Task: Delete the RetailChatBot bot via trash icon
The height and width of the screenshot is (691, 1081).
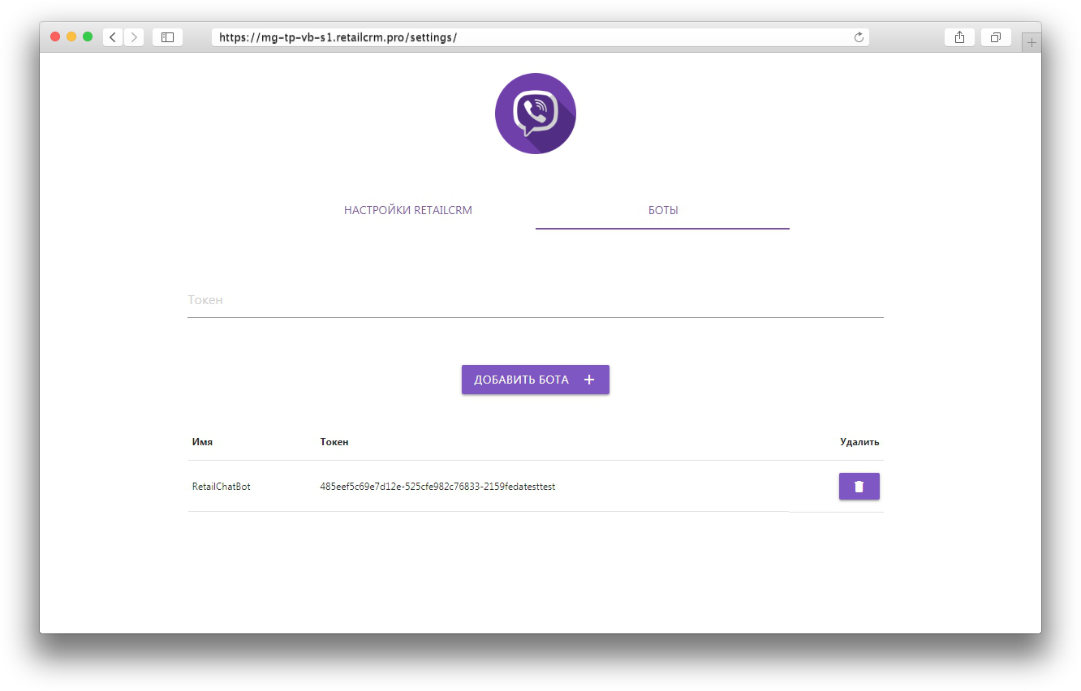Action: [859, 487]
